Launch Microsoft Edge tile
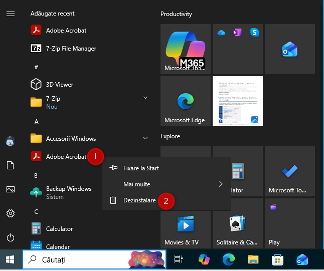This screenshot has height=271, width=324. click(x=185, y=101)
